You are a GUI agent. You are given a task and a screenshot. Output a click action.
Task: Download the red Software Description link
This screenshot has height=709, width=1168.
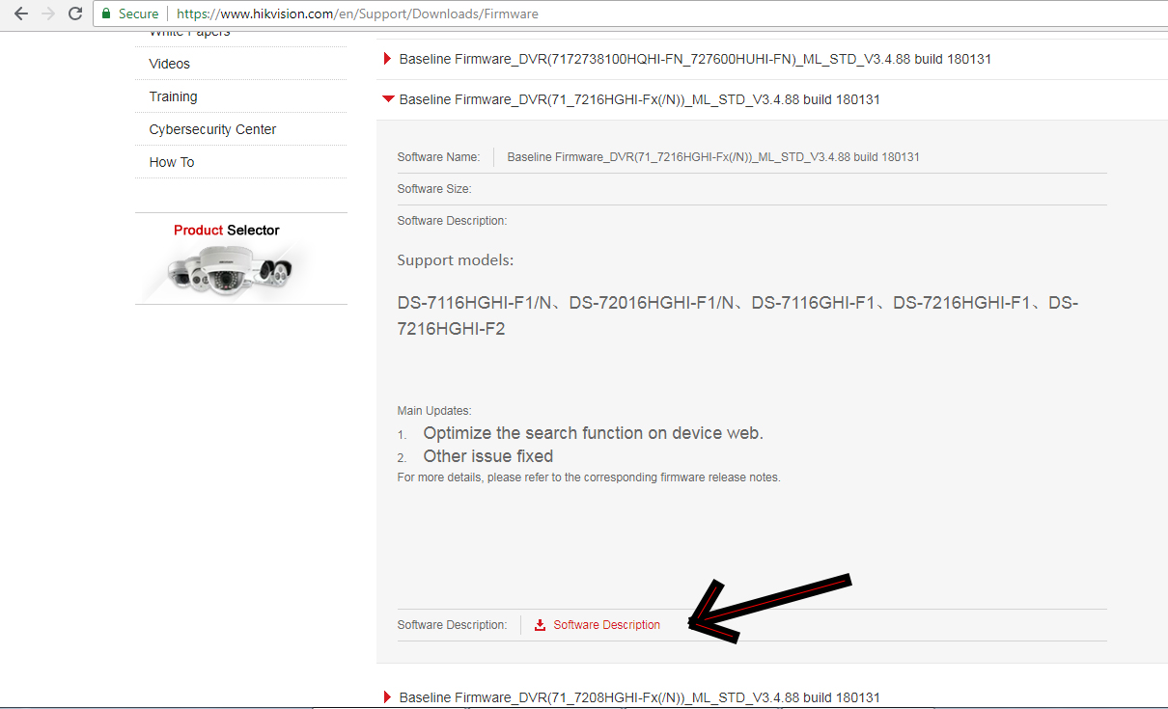click(x=606, y=625)
